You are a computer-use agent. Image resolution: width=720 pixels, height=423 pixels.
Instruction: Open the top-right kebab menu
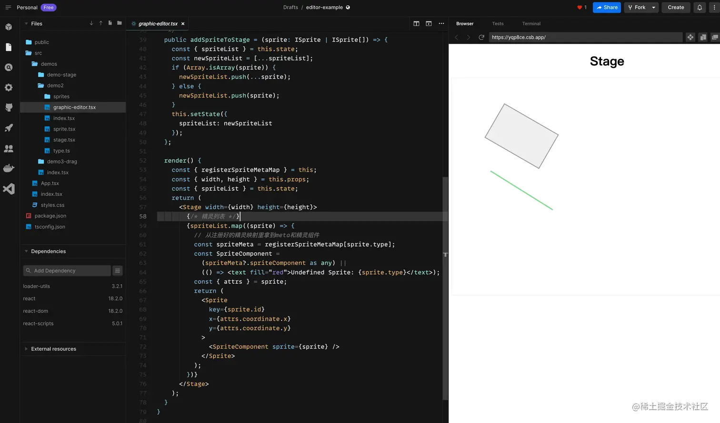coord(714,7)
